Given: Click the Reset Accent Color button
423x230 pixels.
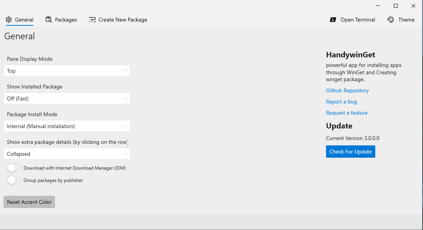Looking at the screenshot, I should (x=29, y=202).
